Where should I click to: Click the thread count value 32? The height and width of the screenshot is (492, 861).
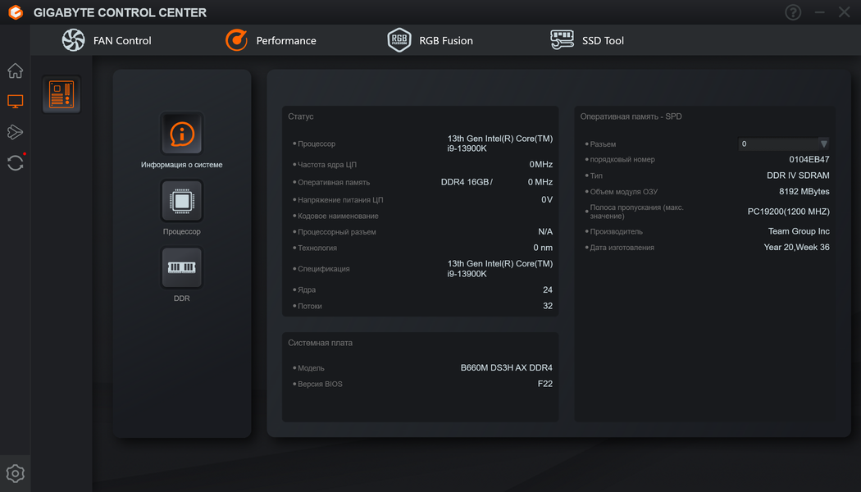click(x=548, y=306)
